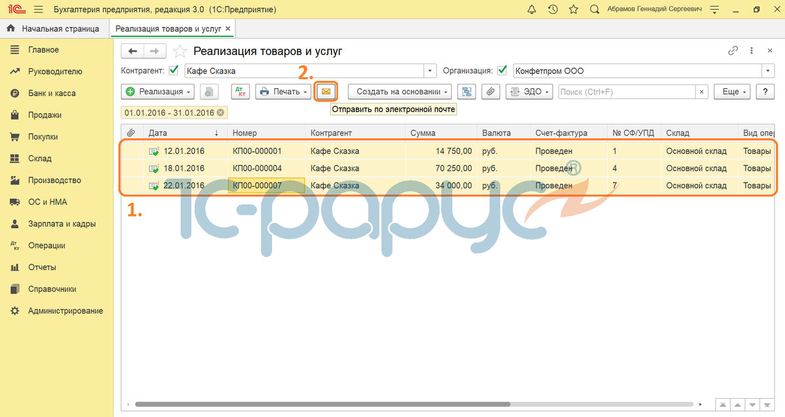Sort by the Номер column header
785x417 pixels.
point(267,133)
